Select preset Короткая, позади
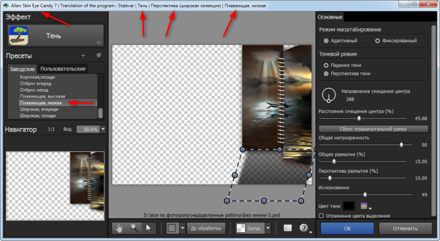The image size is (440, 241). pos(37,77)
